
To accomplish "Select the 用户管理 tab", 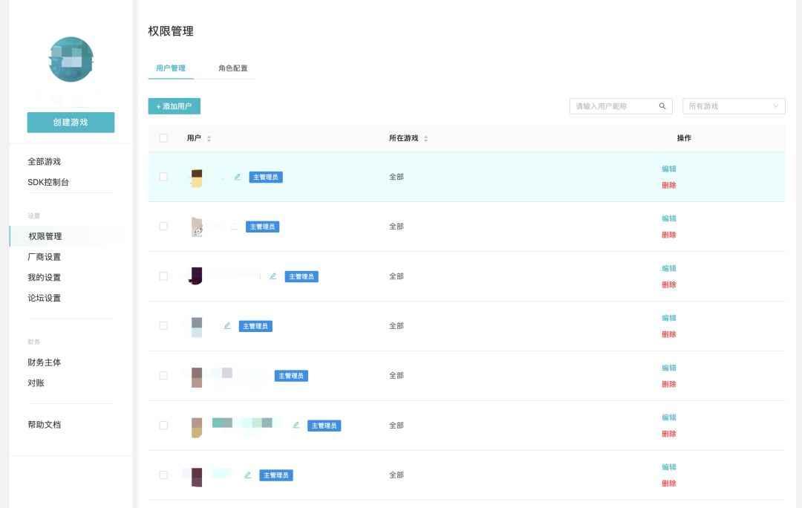I will pos(171,68).
